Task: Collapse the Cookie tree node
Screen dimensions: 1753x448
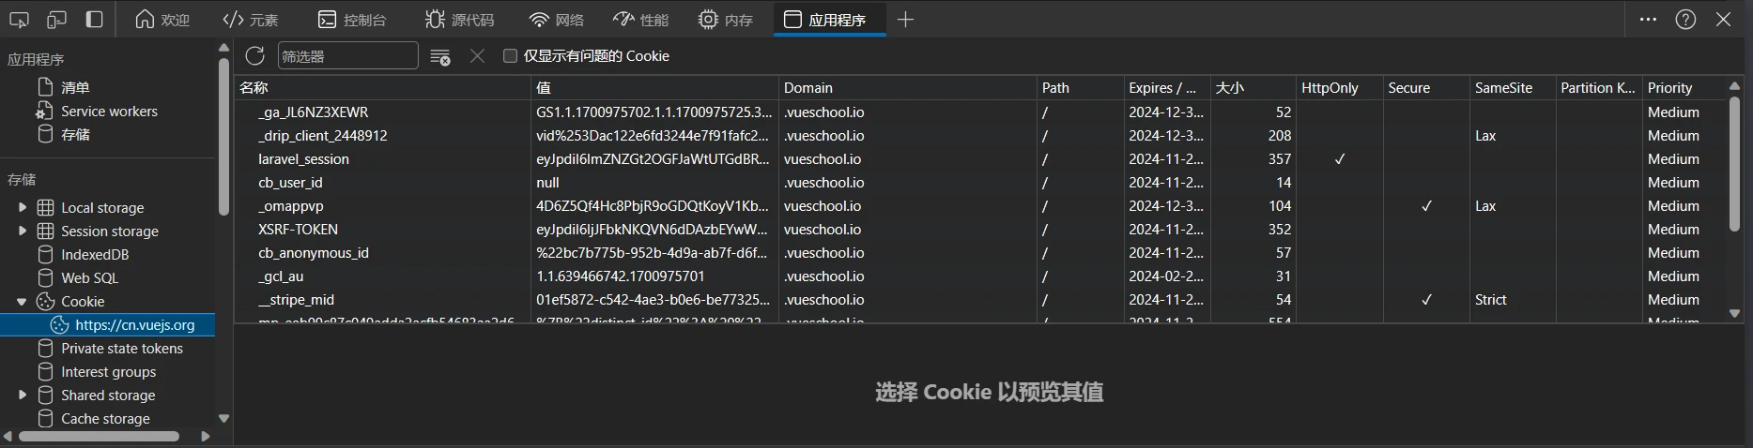Action: pos(22,302)
